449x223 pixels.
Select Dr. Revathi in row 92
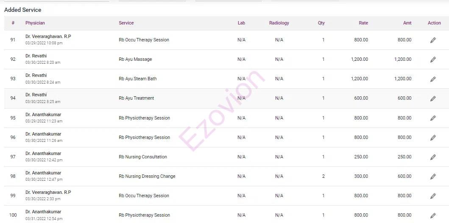(x=36, y=56)
